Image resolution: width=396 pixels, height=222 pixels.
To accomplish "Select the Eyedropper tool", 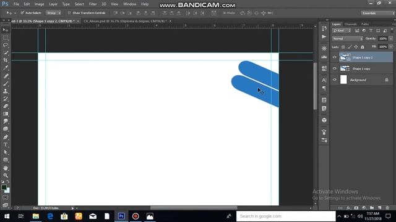I will 6,68.
